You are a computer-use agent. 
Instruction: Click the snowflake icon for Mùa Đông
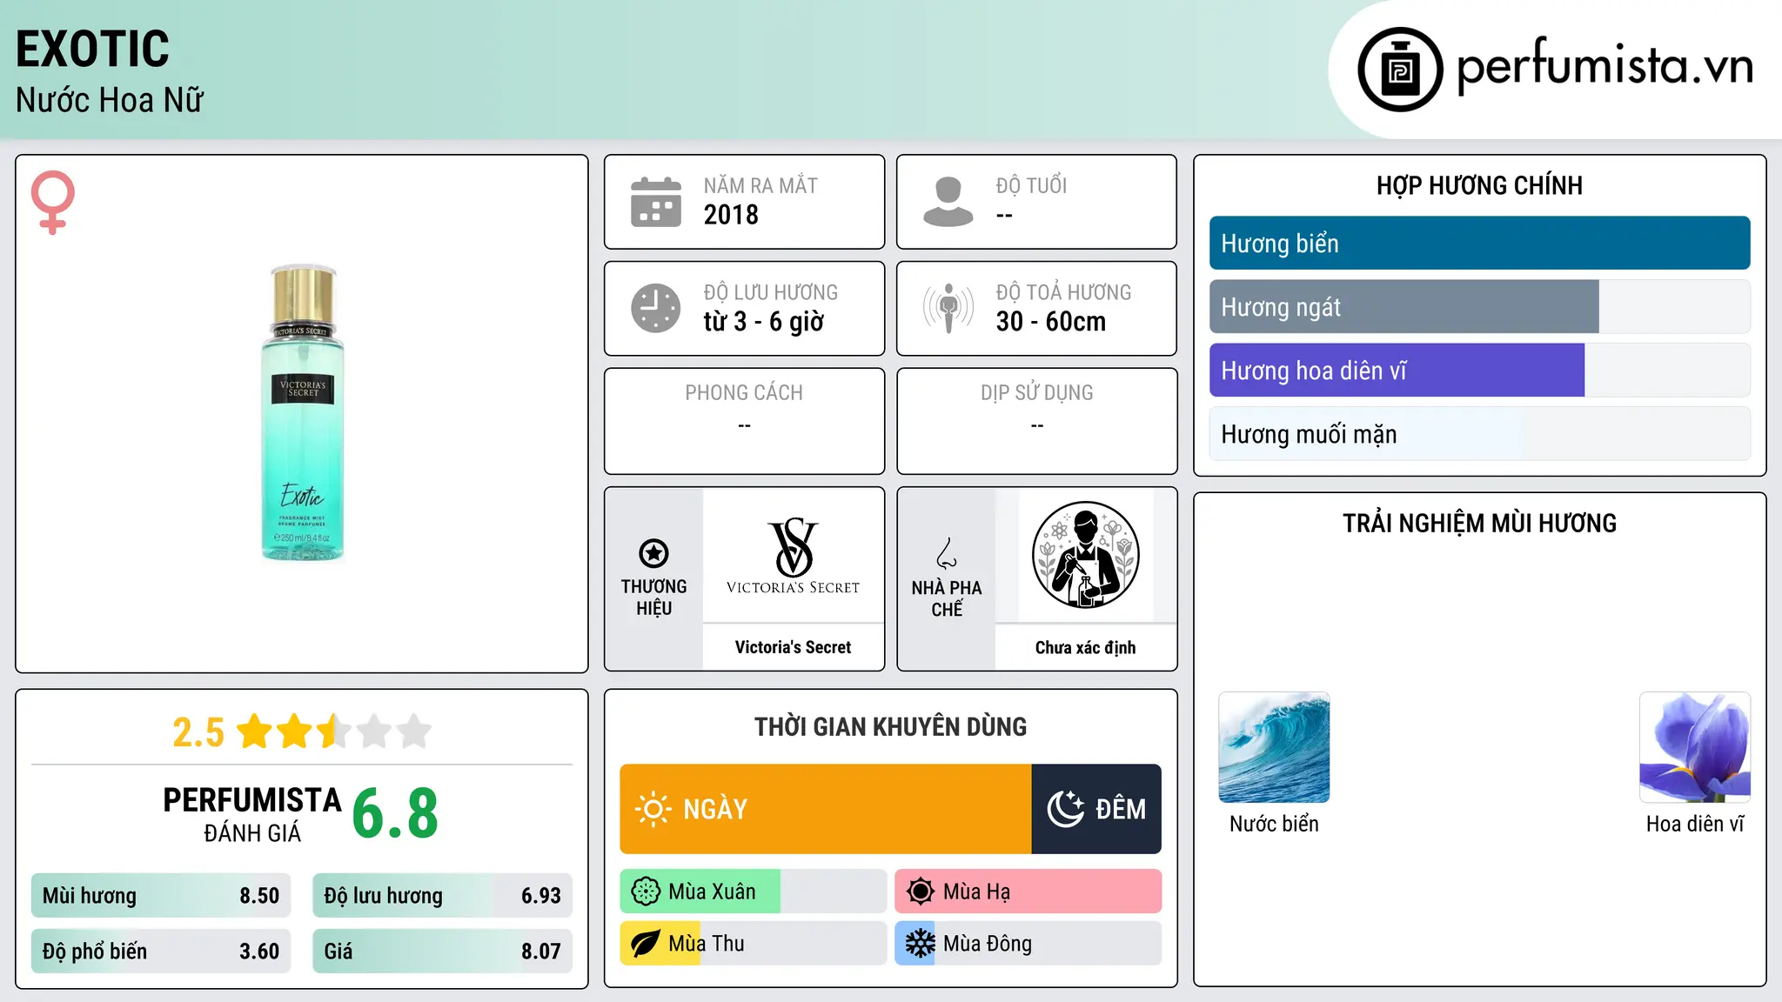[920, 944]
